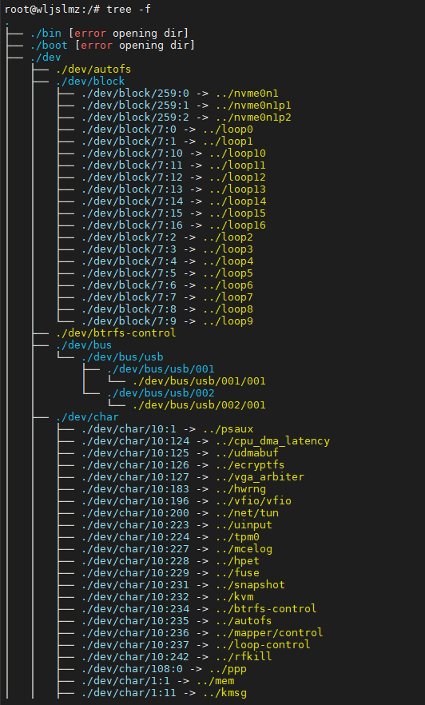Click ./dev/block/7:16 loop16 entry
This screenshot has height=705, width=425.
(174, 225)
